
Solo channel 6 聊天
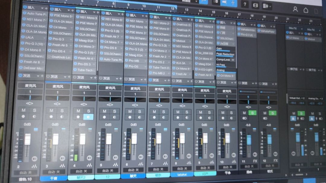(139, 111)
